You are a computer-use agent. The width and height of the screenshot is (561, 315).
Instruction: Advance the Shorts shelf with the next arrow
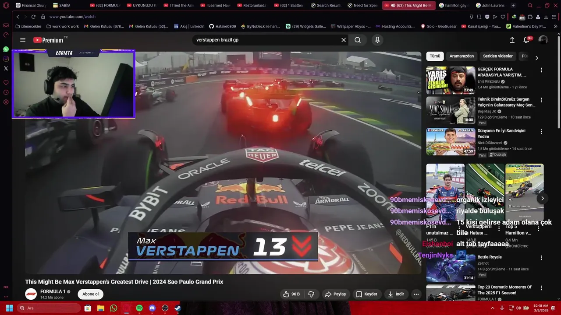point(542,198)
